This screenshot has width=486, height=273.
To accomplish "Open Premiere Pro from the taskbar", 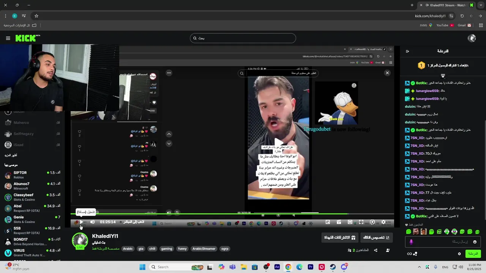I will click(311, 267).
